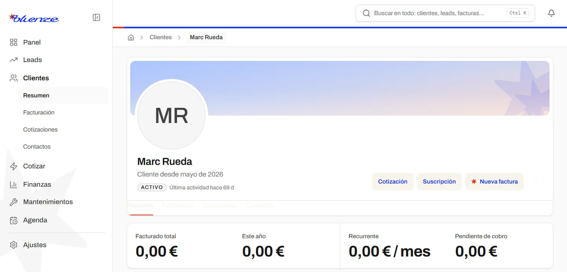
Task: Switch to the Cotizaciones profile tab
Action: point(220,206)
